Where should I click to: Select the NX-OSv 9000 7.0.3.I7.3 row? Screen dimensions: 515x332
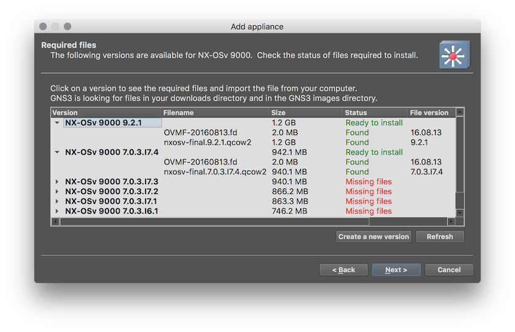tap(254, 182)
